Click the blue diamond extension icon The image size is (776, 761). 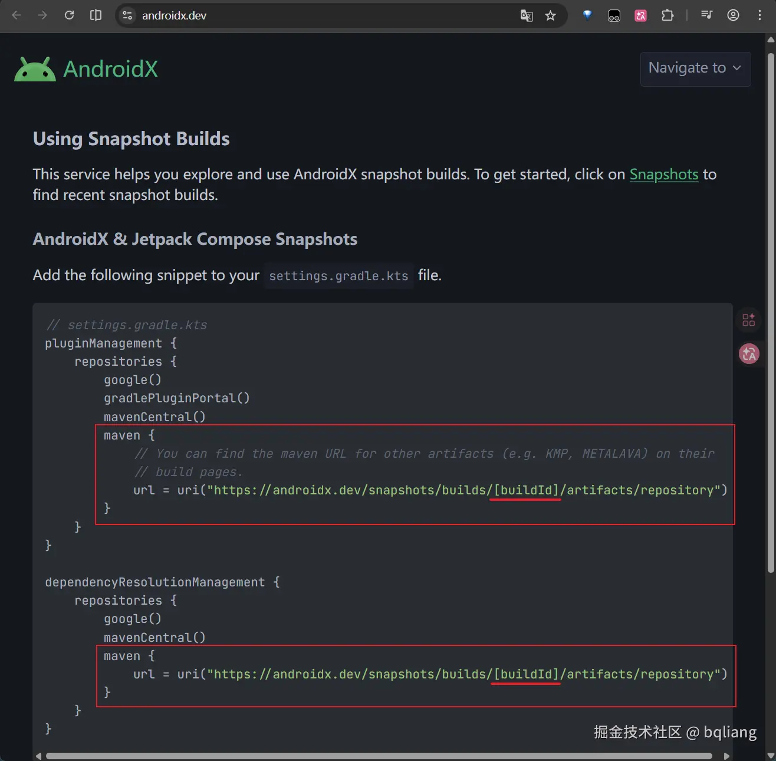[587, 16]
